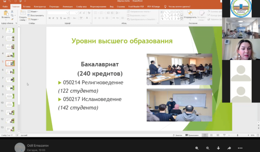The height and width of the screenshot is (152, 260).
Task: Toggle align text right
Action: click(103, 18)
